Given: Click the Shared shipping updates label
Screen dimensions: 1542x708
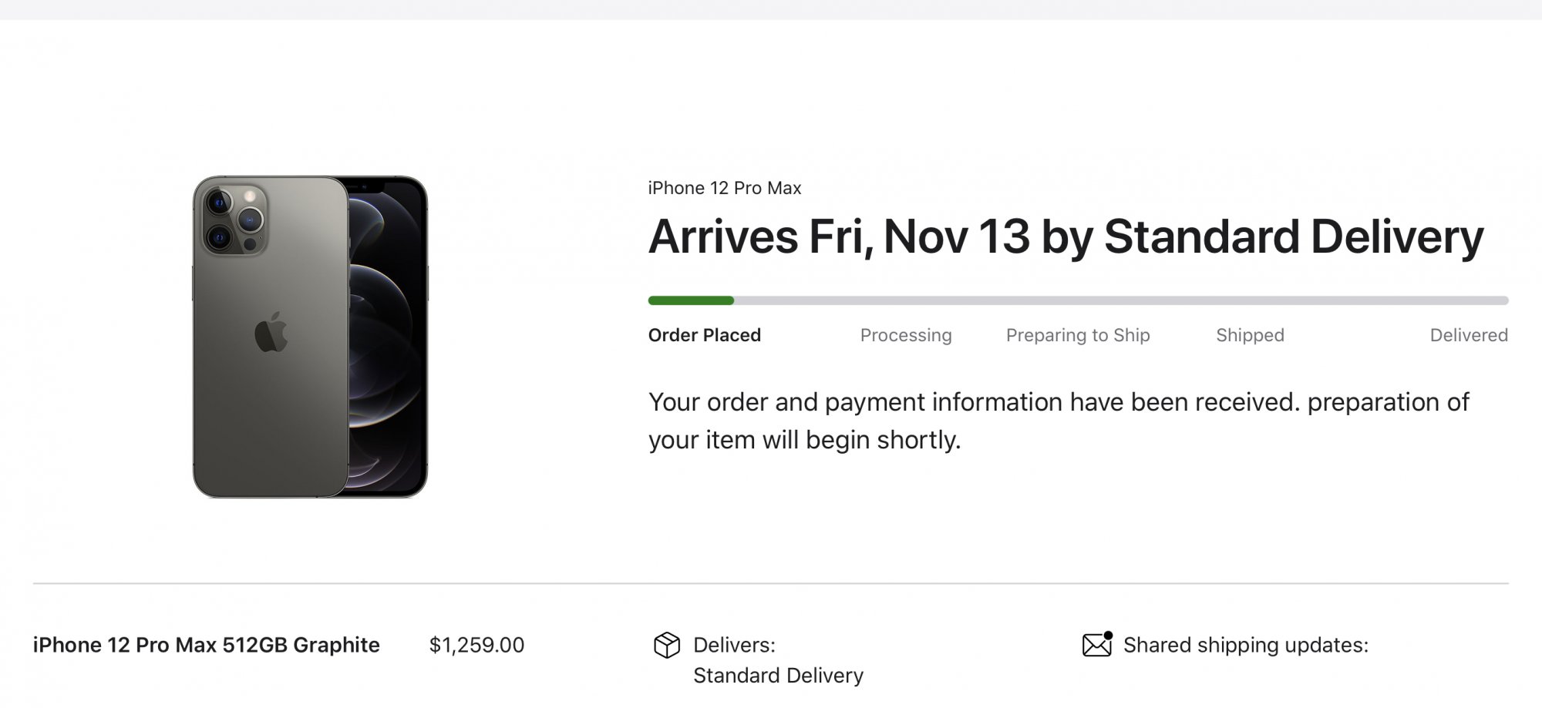Looking at the screenshot, I should pos(1245,645).
